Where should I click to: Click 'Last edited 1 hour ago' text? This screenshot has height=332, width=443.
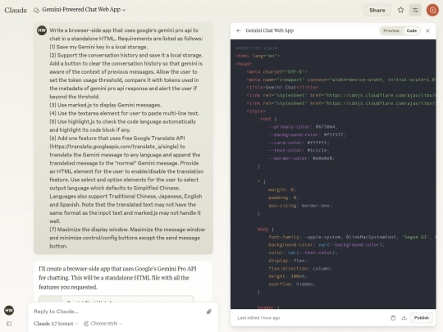pyautogui.click(x=258, y=318)
